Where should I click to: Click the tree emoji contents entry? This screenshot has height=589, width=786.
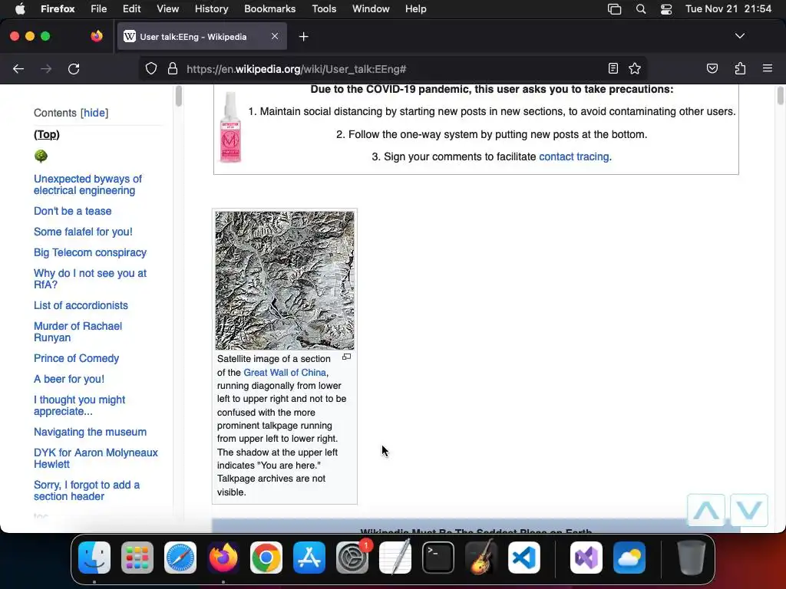pyautogui.click(x=41, y=156)
